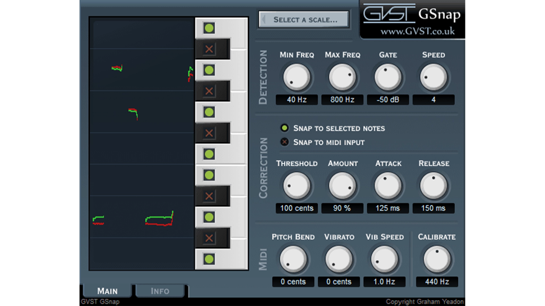
Task: Disable the top green note toggle
Action: (x=209, y=28)
